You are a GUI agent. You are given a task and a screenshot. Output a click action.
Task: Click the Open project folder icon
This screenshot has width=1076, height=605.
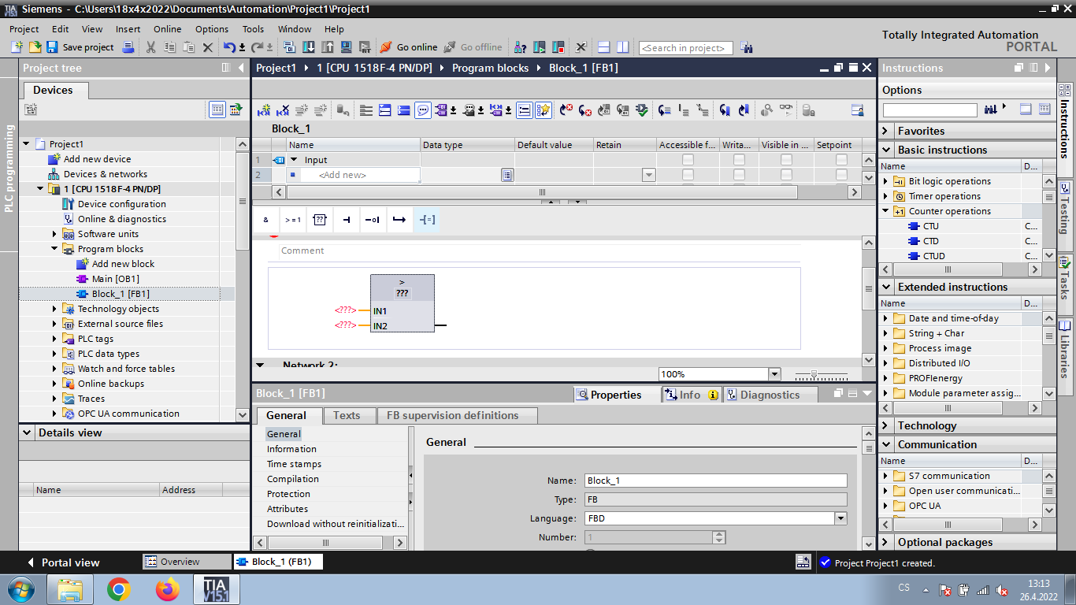(35, 47)
